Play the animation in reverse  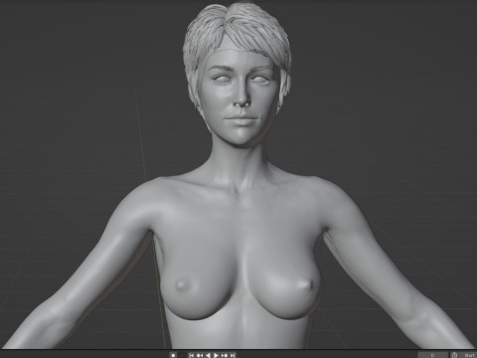[208, 355]
